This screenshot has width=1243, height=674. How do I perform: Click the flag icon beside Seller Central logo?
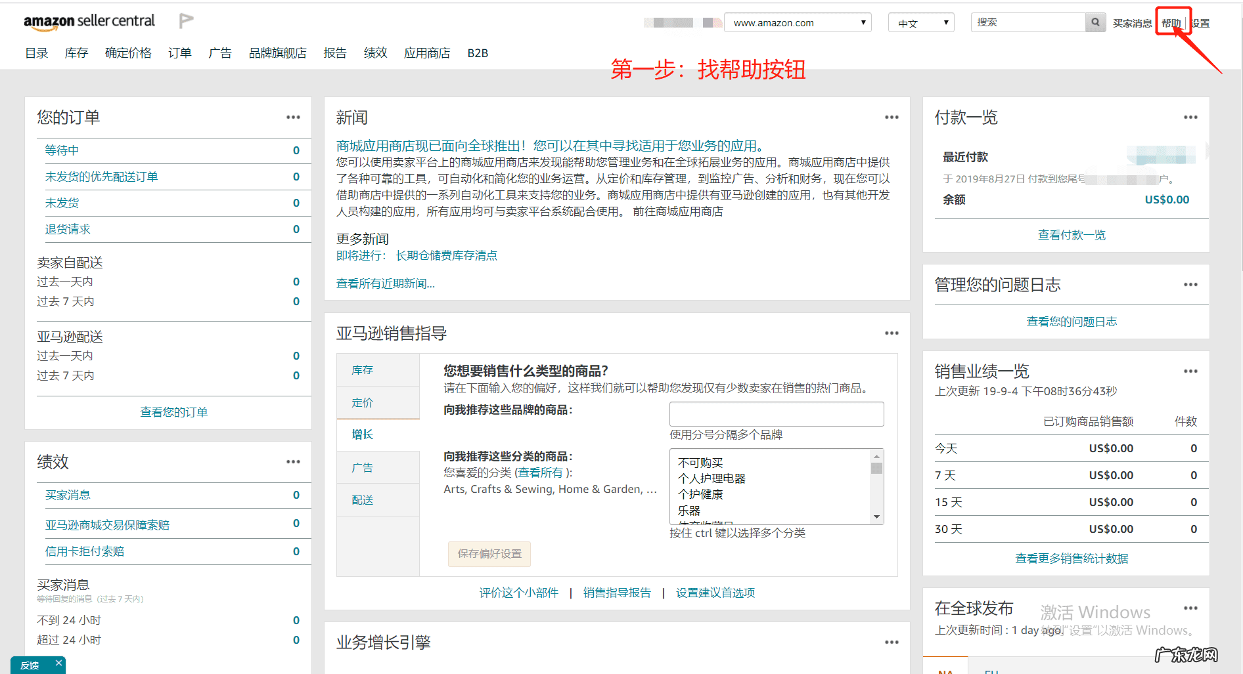(185, 20)
